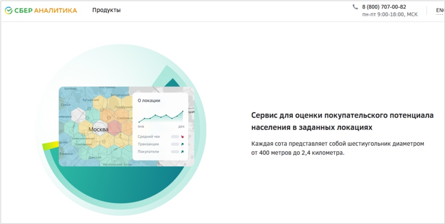Viewport: 445px width, 224px height.
Task: Click the last data point above дек
Action: pyautogui.click(x=183, y=111)
